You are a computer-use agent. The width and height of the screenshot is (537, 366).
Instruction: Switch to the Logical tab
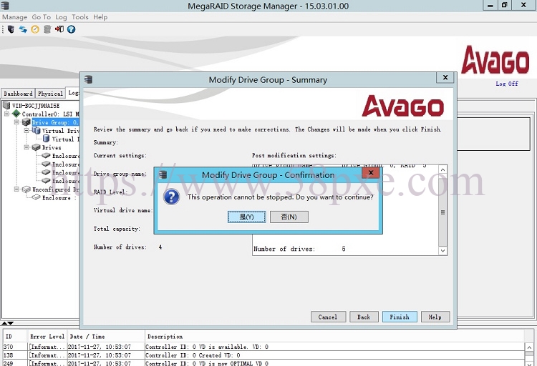point(72,92)
